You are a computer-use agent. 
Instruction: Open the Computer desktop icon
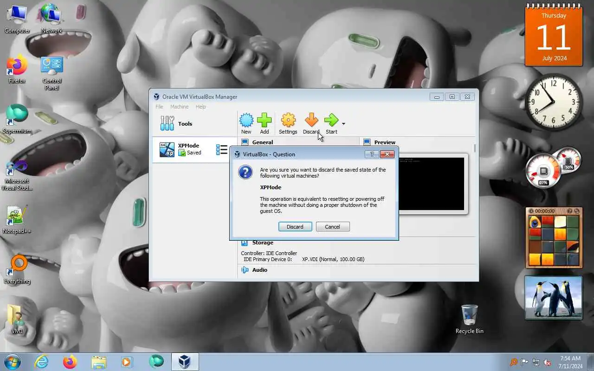pyautogui.click(x=17, y=19)
